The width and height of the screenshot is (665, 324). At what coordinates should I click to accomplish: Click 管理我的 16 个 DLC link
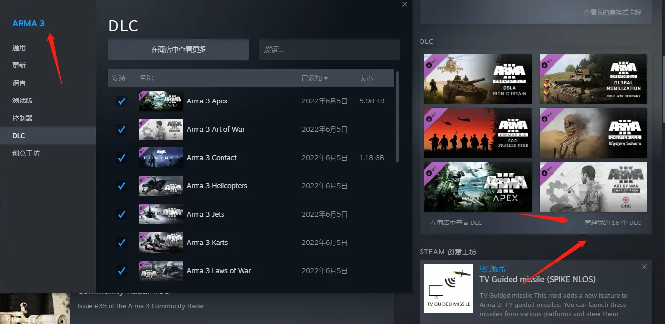tap(613, 223)
